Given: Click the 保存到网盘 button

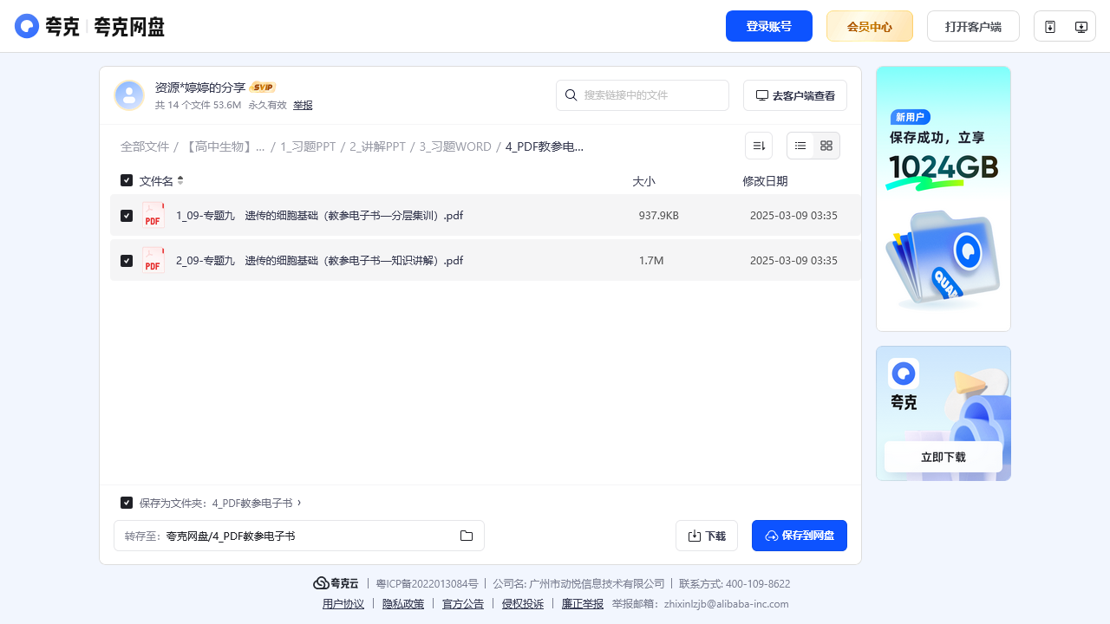Looking at the screenshot, I should (x=799, y=536).
